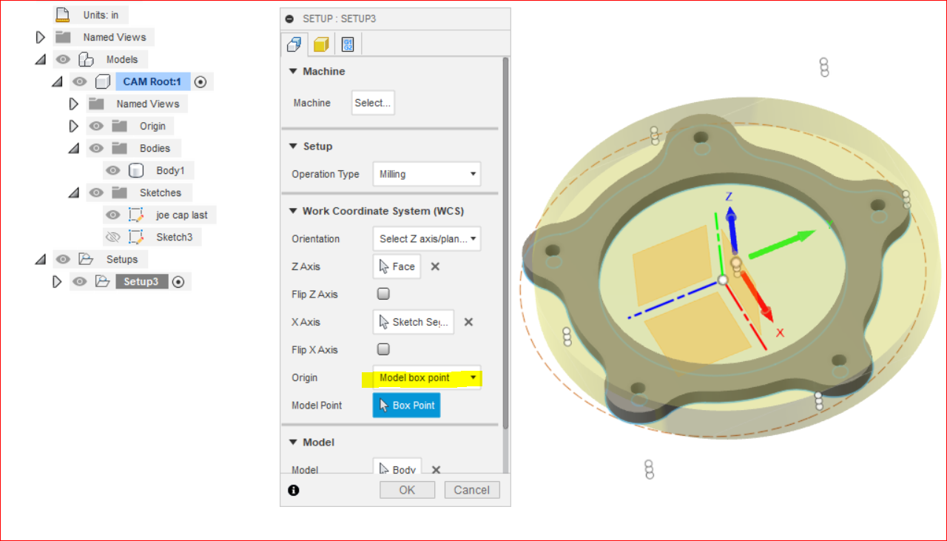Image resolution: width=947 pixels, height=541 pixels.
Task: Clear the Model body selection
Action: click(x=437, y=470)
